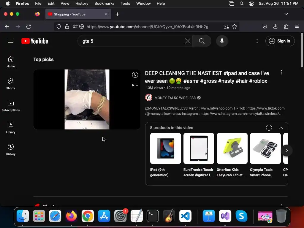Open the Apple menu
Screen dimensions: 304x228
(x=8, y=4)
